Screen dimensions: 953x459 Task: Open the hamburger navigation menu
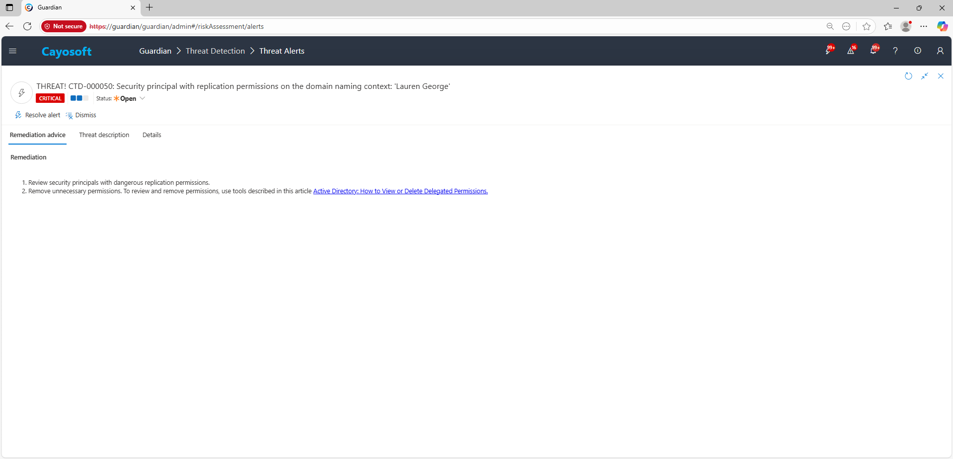click(13, 51)
